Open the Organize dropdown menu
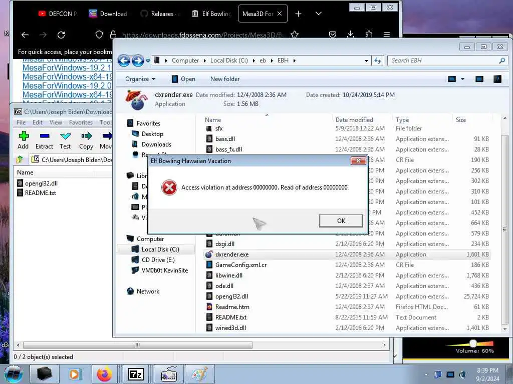Image resolution: width=513 pixels, height=384 pixels. point(140,79)
